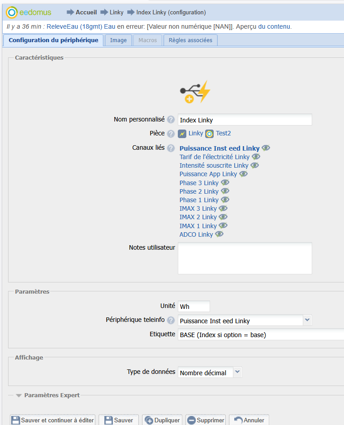The image size is (344, 425).
Task: Click the Annuler button
Action: (x=249, y=420)
